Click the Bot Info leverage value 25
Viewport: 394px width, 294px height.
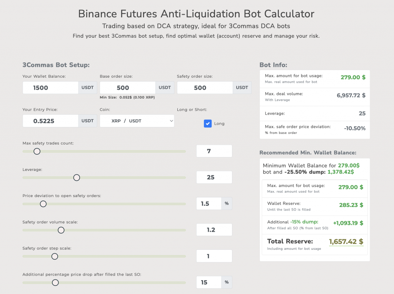click(362, 113)
